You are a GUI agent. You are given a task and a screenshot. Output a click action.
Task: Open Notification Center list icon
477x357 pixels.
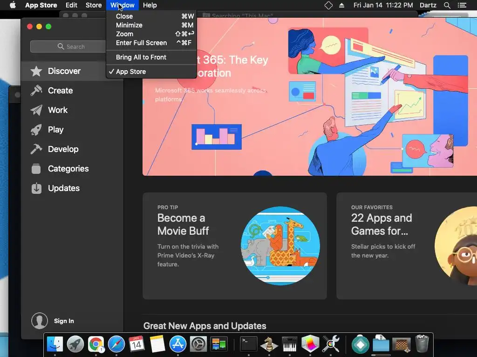pos(462,5)
